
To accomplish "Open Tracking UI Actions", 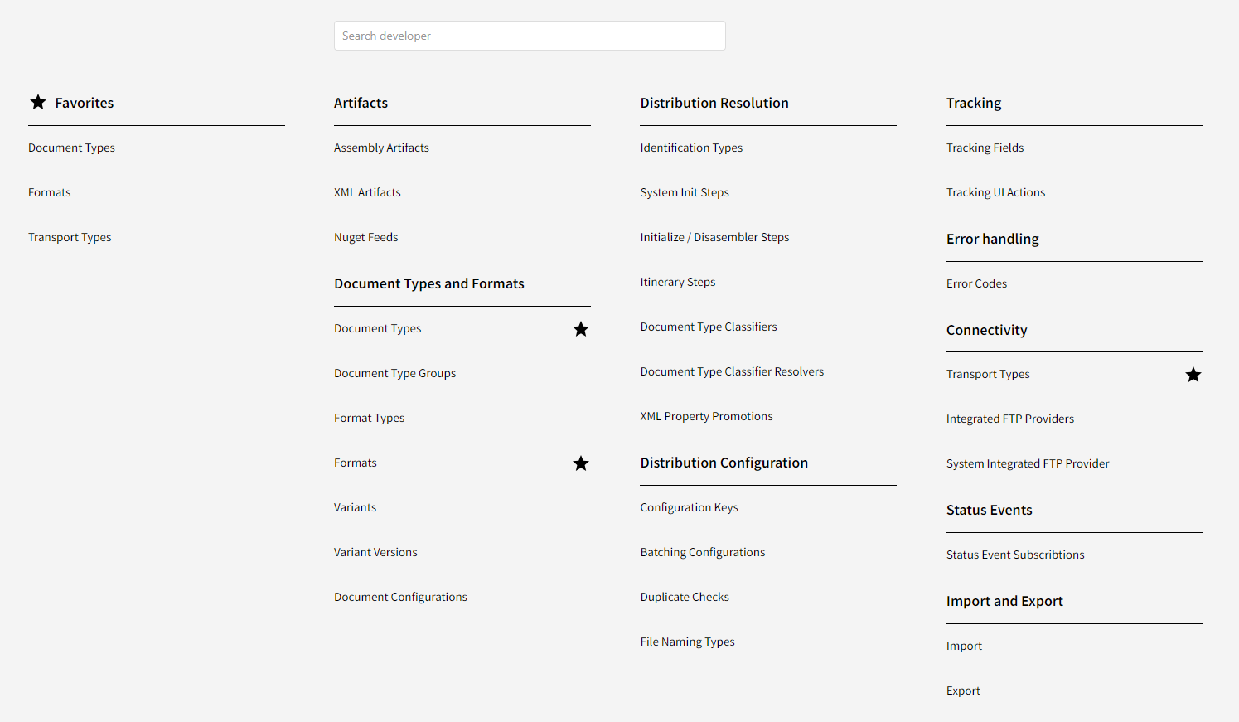I will click(x=995, y=192).
